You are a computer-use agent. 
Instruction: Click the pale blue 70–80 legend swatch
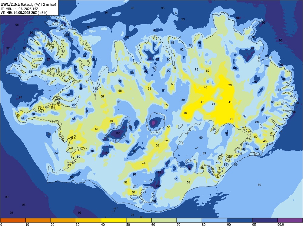coord(189,220)
